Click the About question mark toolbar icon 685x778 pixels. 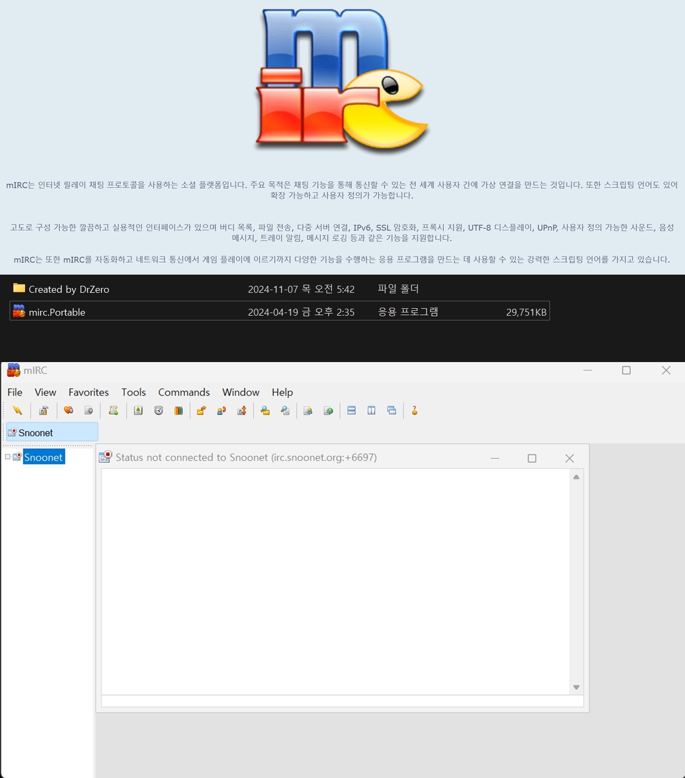415,410
